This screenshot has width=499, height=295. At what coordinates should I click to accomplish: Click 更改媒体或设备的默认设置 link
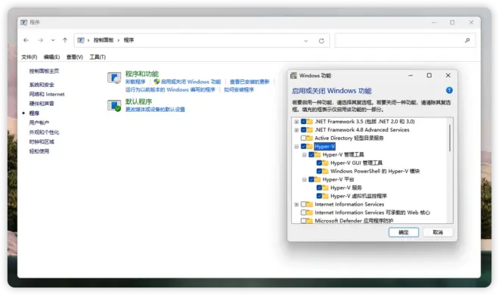pos(155,110)
